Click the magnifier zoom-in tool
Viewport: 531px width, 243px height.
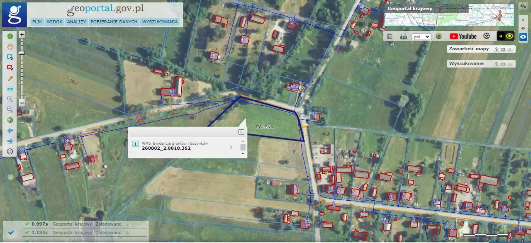pyautogui.click(x=10, y=99)
